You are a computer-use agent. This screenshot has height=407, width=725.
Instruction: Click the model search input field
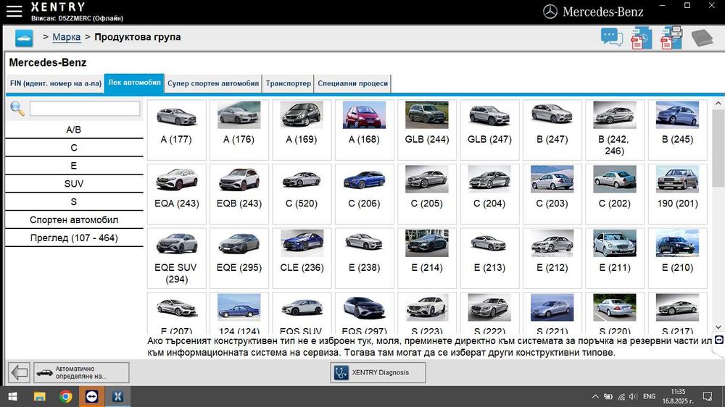85,109
